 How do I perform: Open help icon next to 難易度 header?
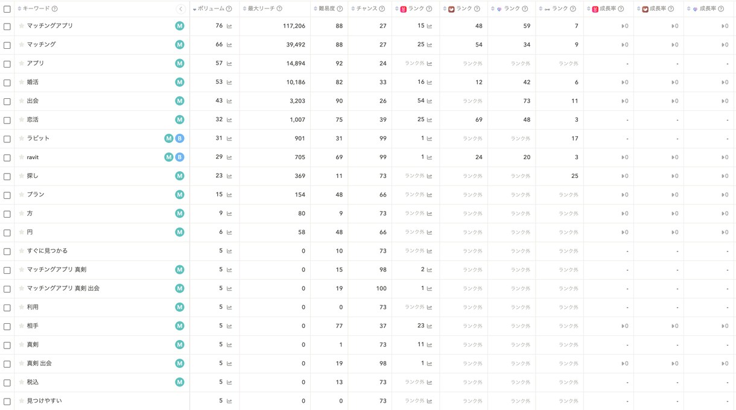click(340, 9)
